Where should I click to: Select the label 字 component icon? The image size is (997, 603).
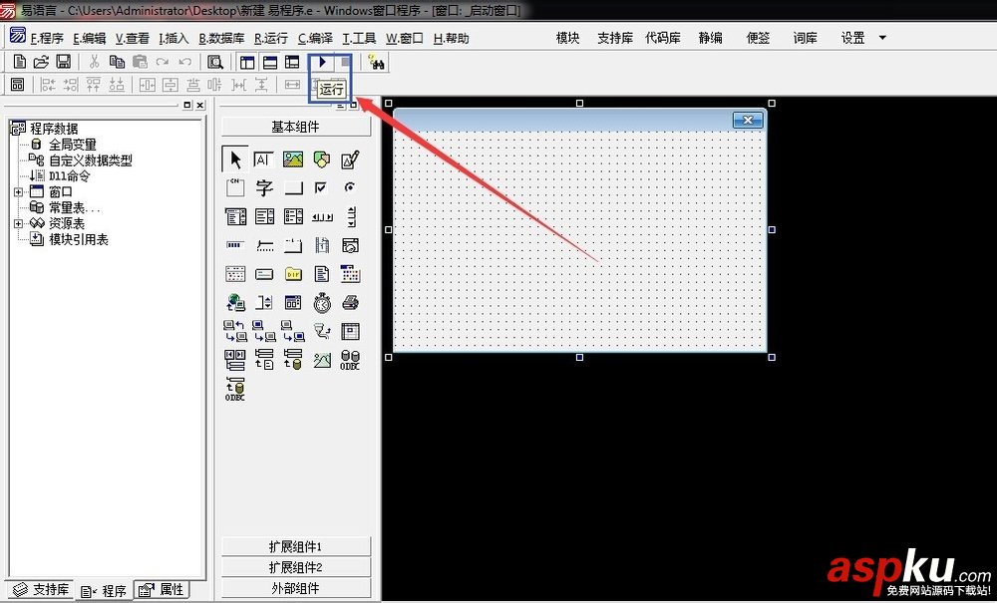coord(264,187)
